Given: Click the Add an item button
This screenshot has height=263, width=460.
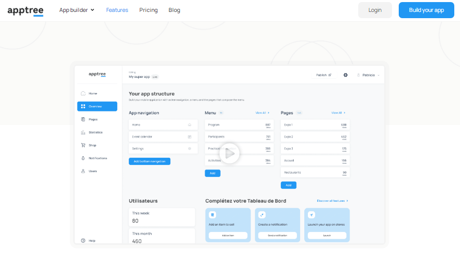Looking at the screenshot, I should [x=228, y=236].
